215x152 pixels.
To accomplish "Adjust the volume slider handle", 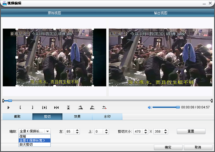I will coord(178,107).
